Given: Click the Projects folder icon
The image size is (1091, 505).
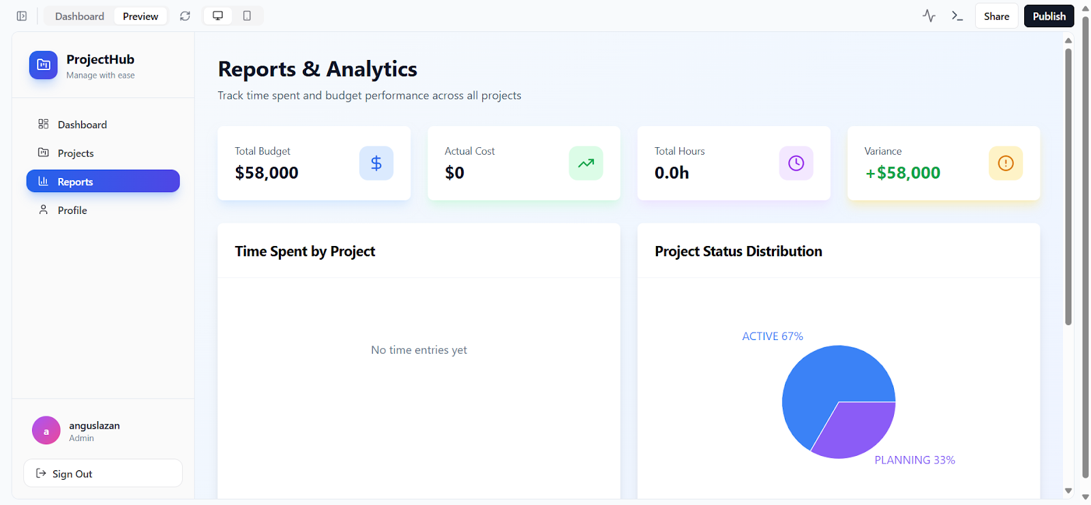Looking at the screenshot, I should click(x=44, y=153).
